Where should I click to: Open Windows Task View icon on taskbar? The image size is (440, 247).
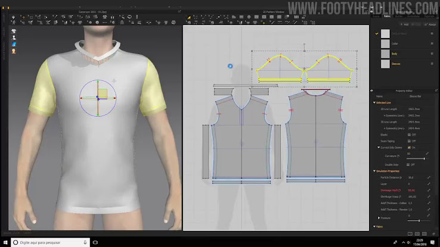[x=95, y=242]
